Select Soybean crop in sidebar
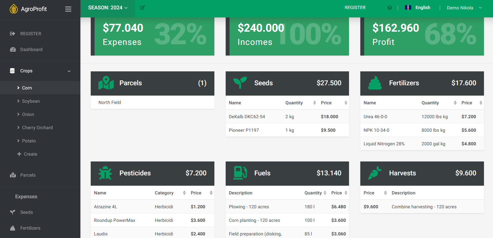Viewport: 493px width, 238px height. [x=31, y=101]
